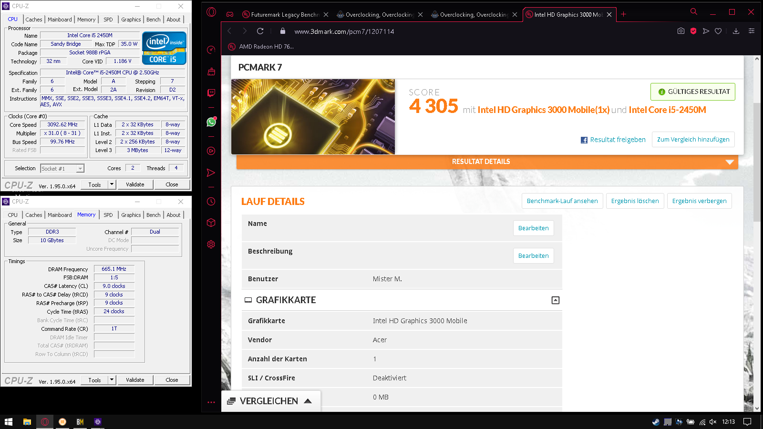This screenshot has width=763, height=429.
Task: Add page to bookmarks heart icon
Action: click(x=718, y=31)
